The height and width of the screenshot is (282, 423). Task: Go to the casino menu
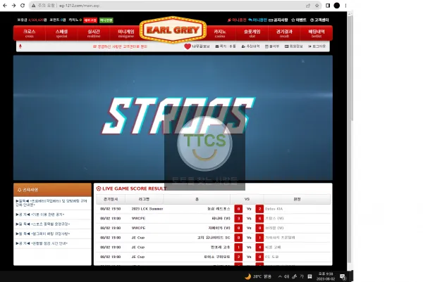pos(220,33)
